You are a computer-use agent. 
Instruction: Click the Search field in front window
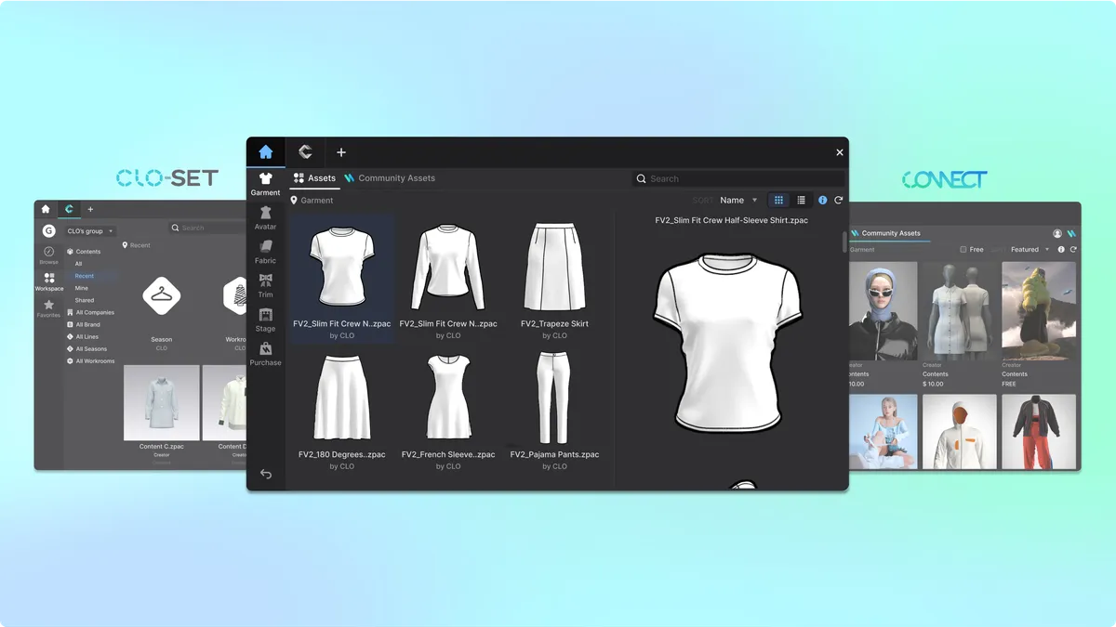point(738,178)
